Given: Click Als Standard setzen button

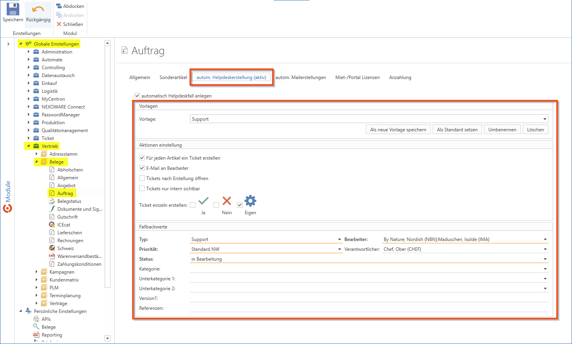Looking at the screenshot, I should 457,129.
